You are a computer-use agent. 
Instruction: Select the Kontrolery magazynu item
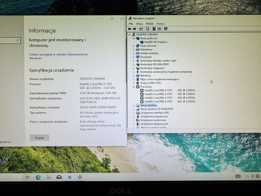(152, 68)
